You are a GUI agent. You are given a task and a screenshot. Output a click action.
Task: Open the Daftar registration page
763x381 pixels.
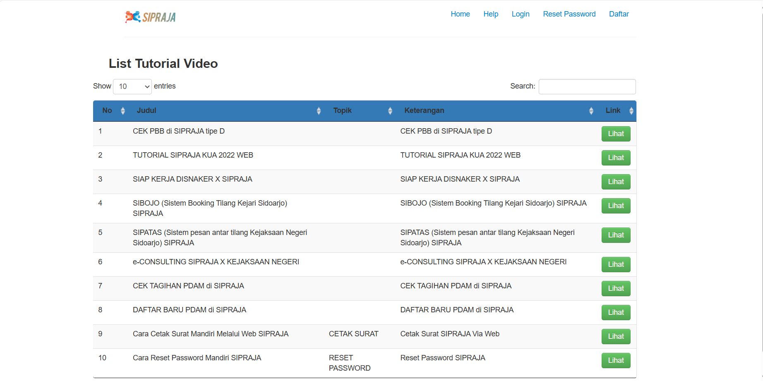(x=619, y=14)
